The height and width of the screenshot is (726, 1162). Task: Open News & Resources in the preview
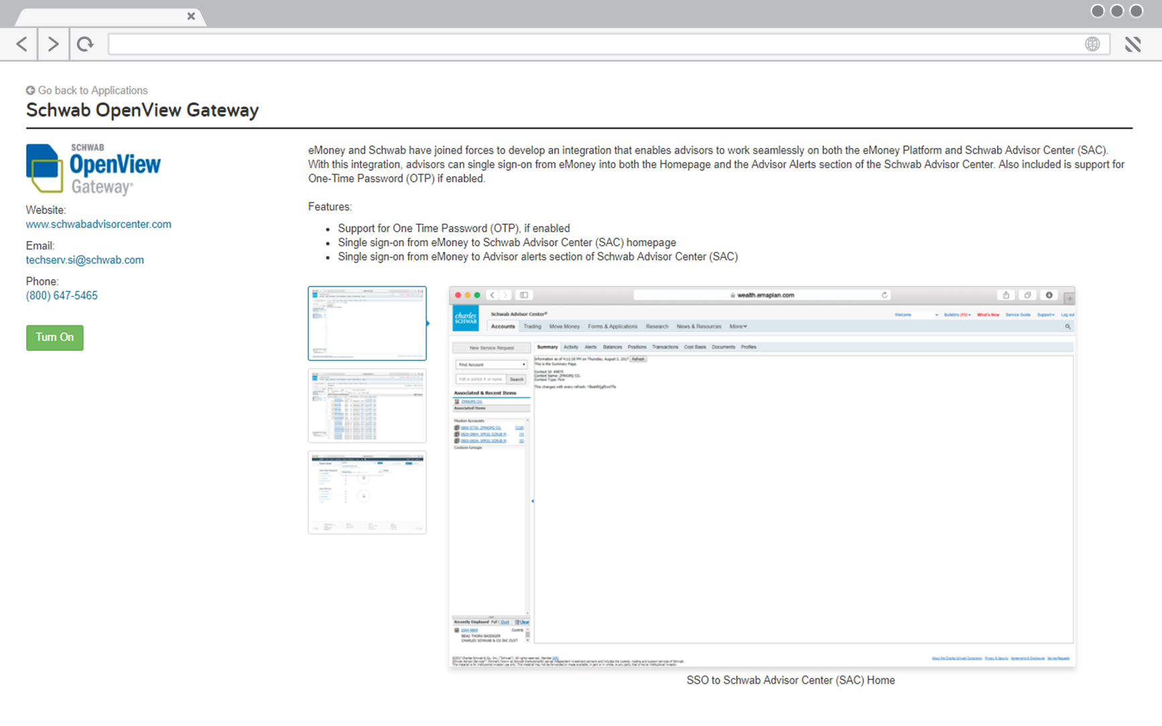point(699,327)
